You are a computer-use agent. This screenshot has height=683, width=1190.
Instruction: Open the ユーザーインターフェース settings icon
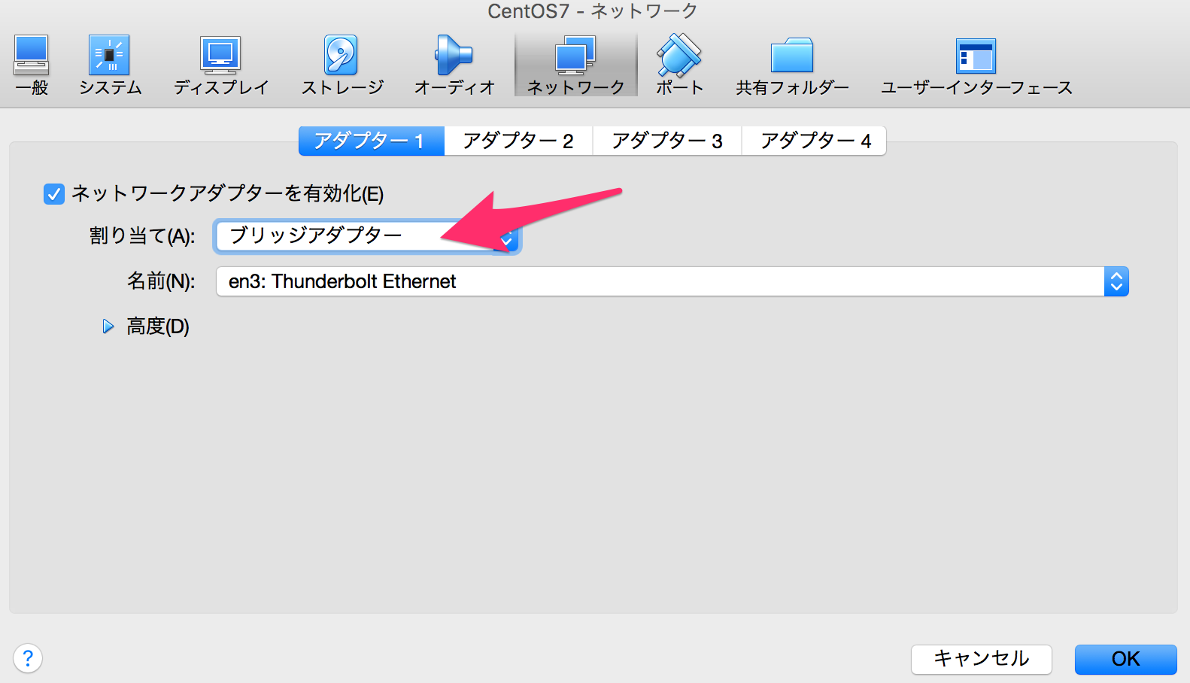coord(976,65)
